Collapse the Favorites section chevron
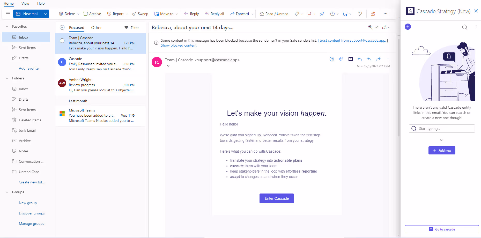481x238 pixels. pos(7,26)
